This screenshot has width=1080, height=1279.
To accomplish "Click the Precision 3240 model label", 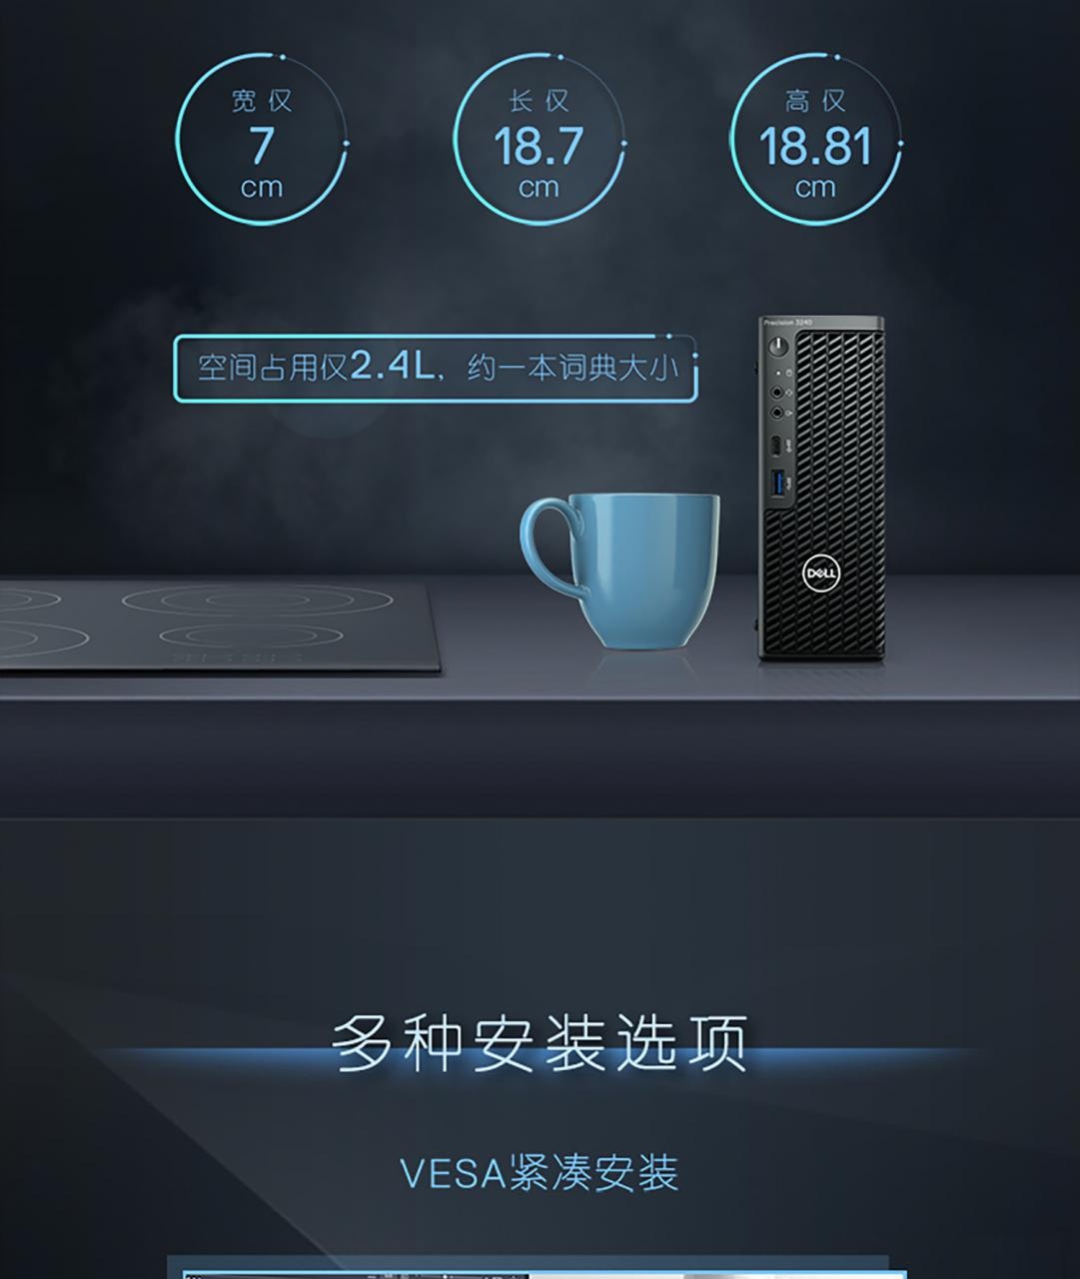I will click(788, 323).
